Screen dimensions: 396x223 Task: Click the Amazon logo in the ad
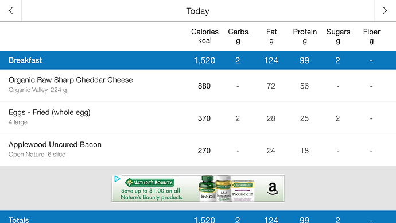[273, 189]
